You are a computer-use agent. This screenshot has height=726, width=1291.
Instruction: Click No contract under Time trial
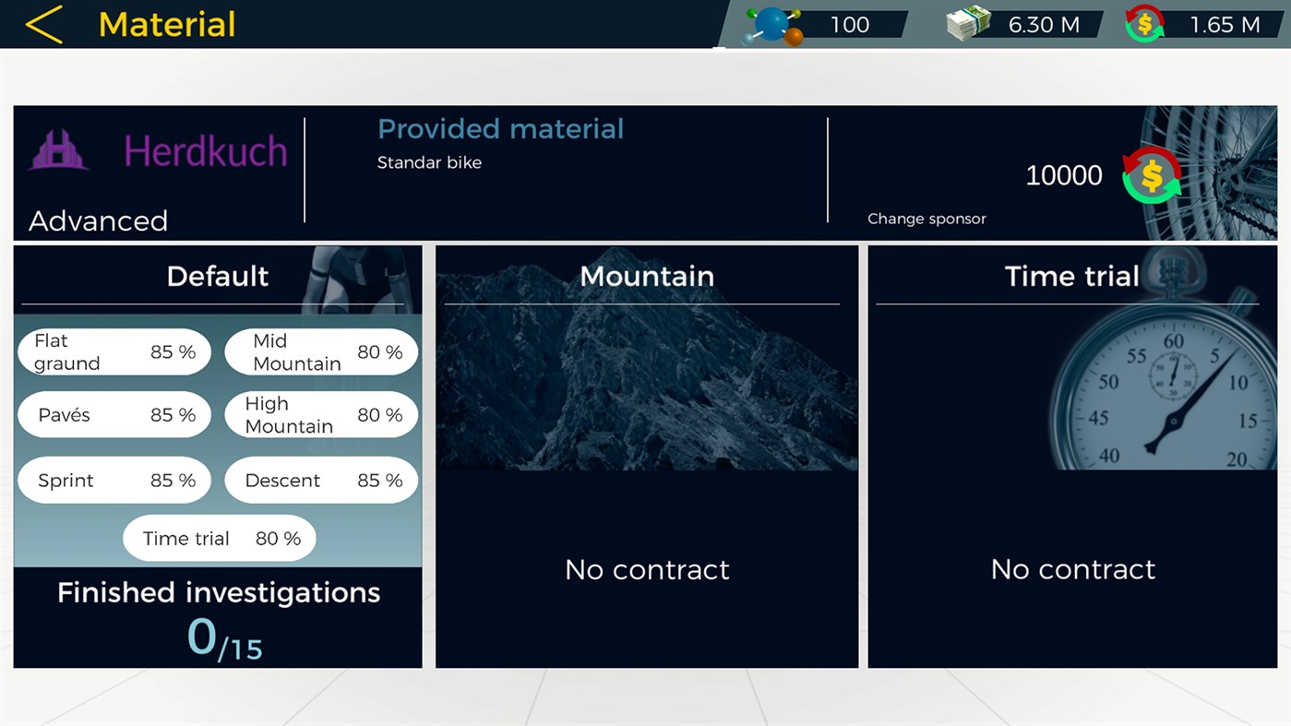pos(1072,569)
